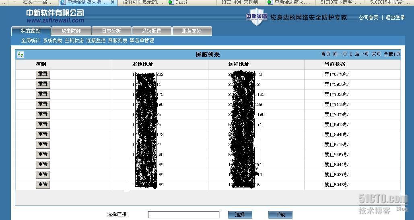Open the 系统配置 main tab
Viewport: 414px width, 220px height.
tap(152, 31)
